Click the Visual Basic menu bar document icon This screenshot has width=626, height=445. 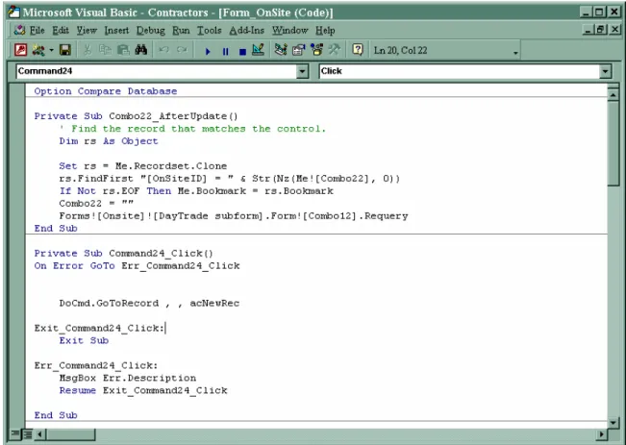pos(19,31)
